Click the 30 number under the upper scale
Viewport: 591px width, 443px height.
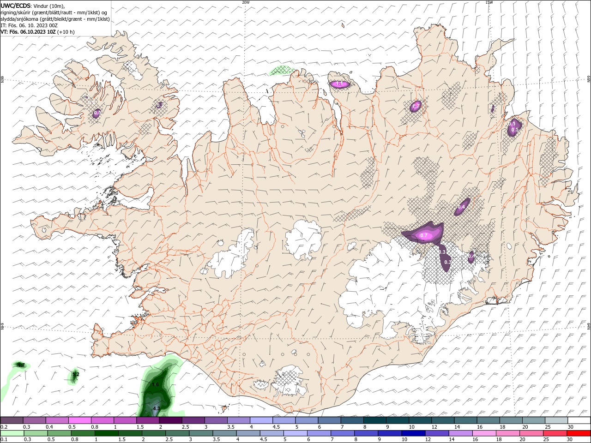[571, 427]
